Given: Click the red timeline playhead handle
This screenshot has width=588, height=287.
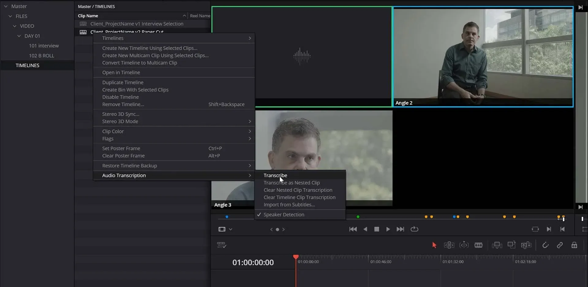Looking at the screenshot, I should pyautogui.click(x=296, y=257).
